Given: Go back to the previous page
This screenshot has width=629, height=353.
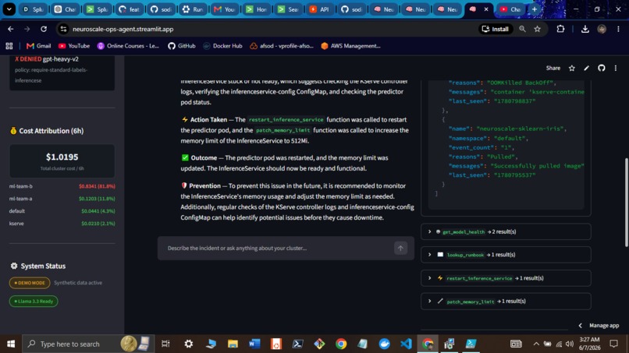Looking at the screenshot, I should coord(11,29).
